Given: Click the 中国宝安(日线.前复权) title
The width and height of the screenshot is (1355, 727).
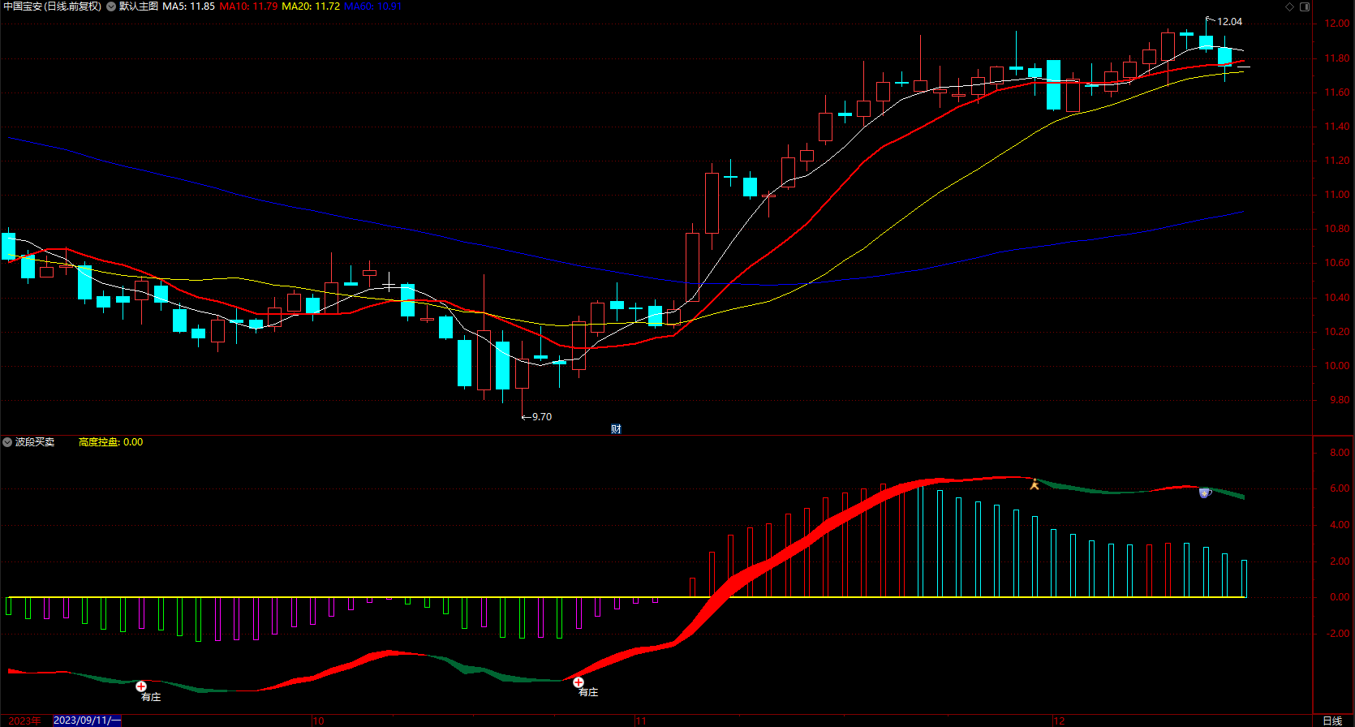Looking at the screenshot, I should [x=52, y=6].
